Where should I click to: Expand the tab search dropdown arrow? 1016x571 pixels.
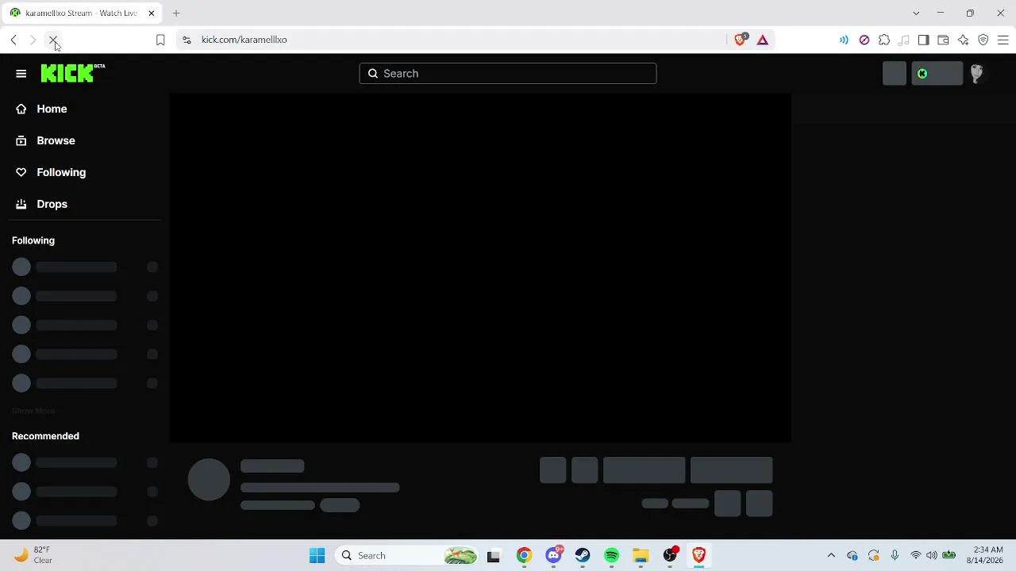[x=916, y=13]
